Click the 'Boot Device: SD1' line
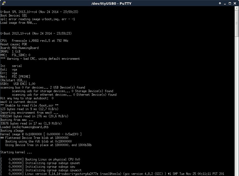 [x=14, y=15]
